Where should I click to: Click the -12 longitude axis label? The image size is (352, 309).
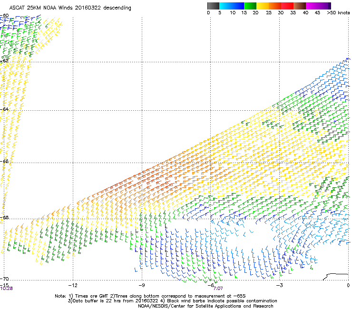click(73, 285)
